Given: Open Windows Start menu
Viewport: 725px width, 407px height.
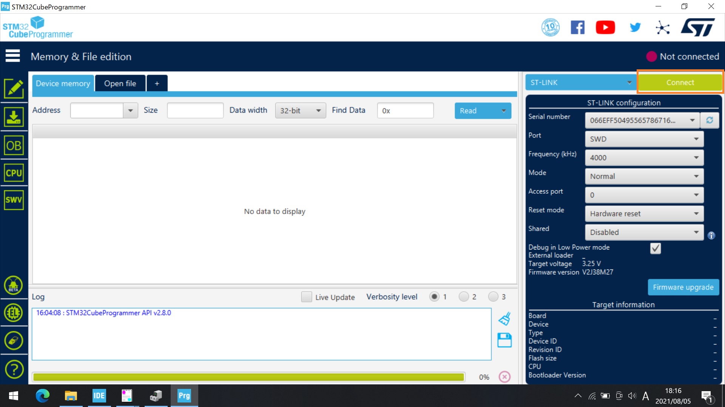Looking at the screenshot, I should point(14,396).
